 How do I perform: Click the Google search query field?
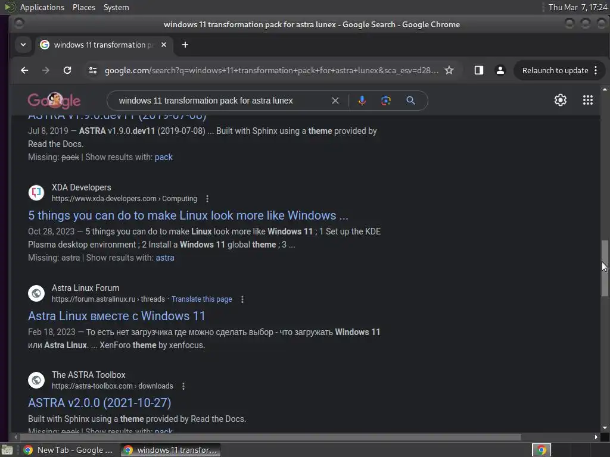[x=206, y=101]
